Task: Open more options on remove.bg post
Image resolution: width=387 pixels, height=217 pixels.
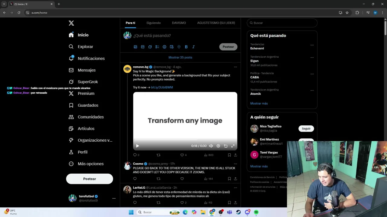Action: pos(236,67)
